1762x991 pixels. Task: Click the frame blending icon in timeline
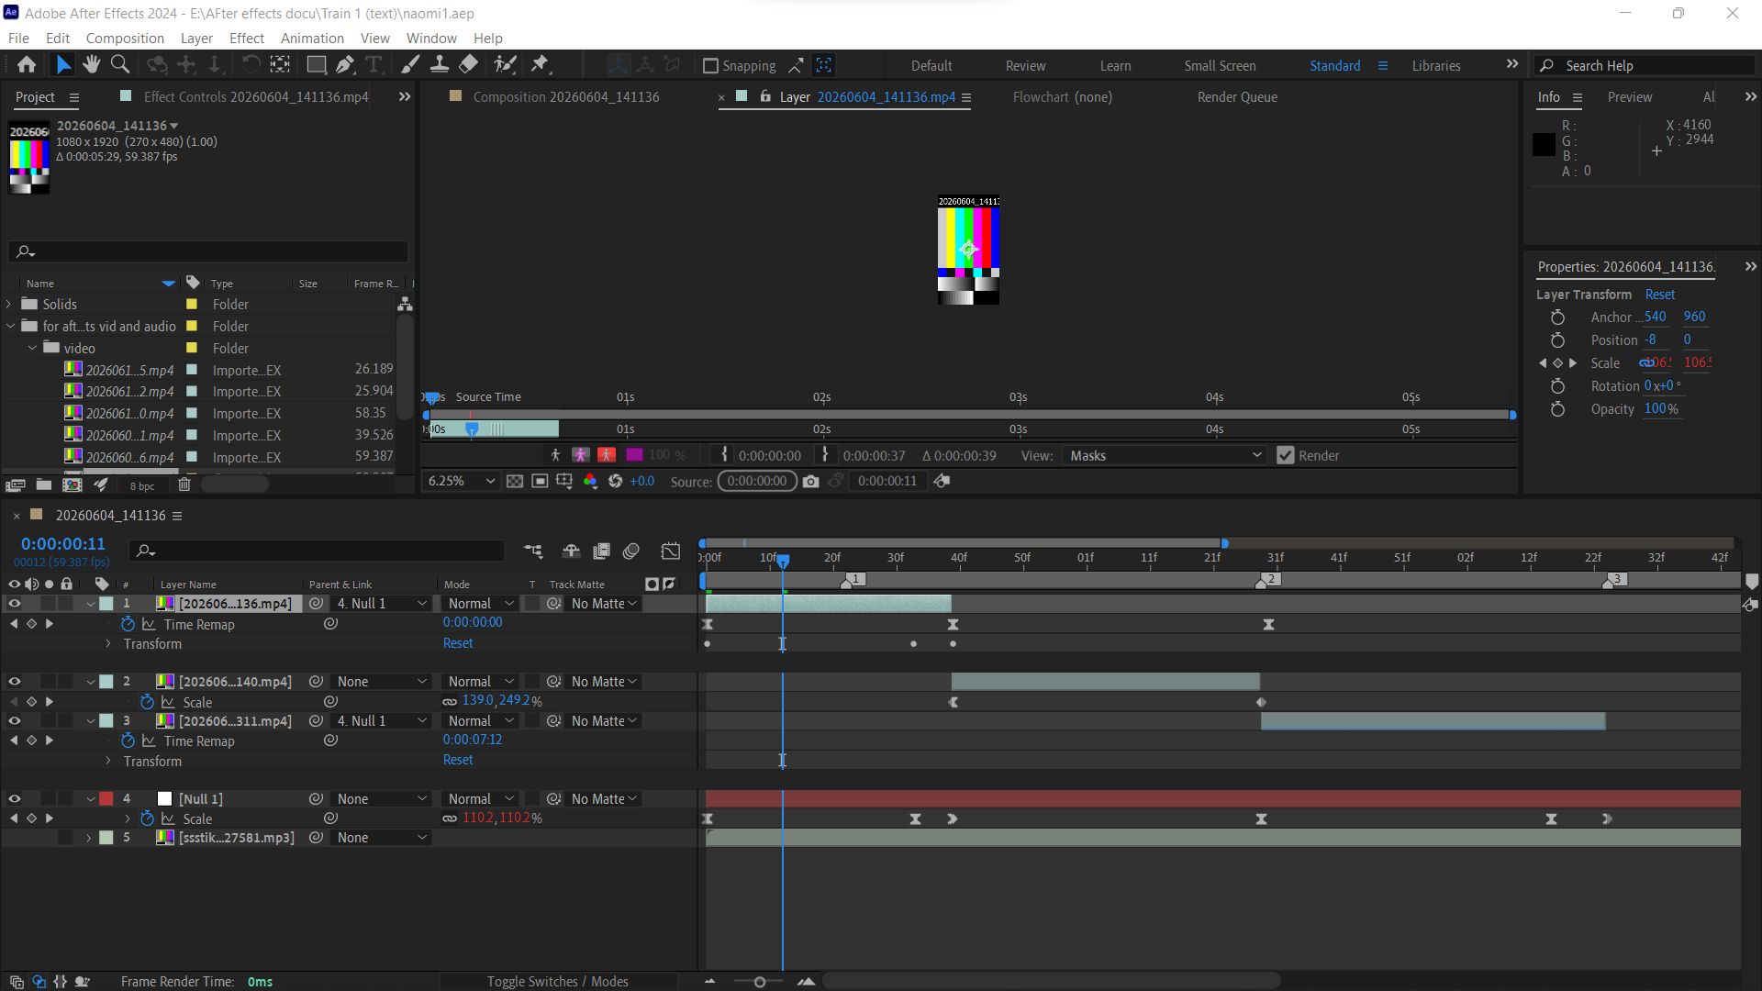coord(601,551)
